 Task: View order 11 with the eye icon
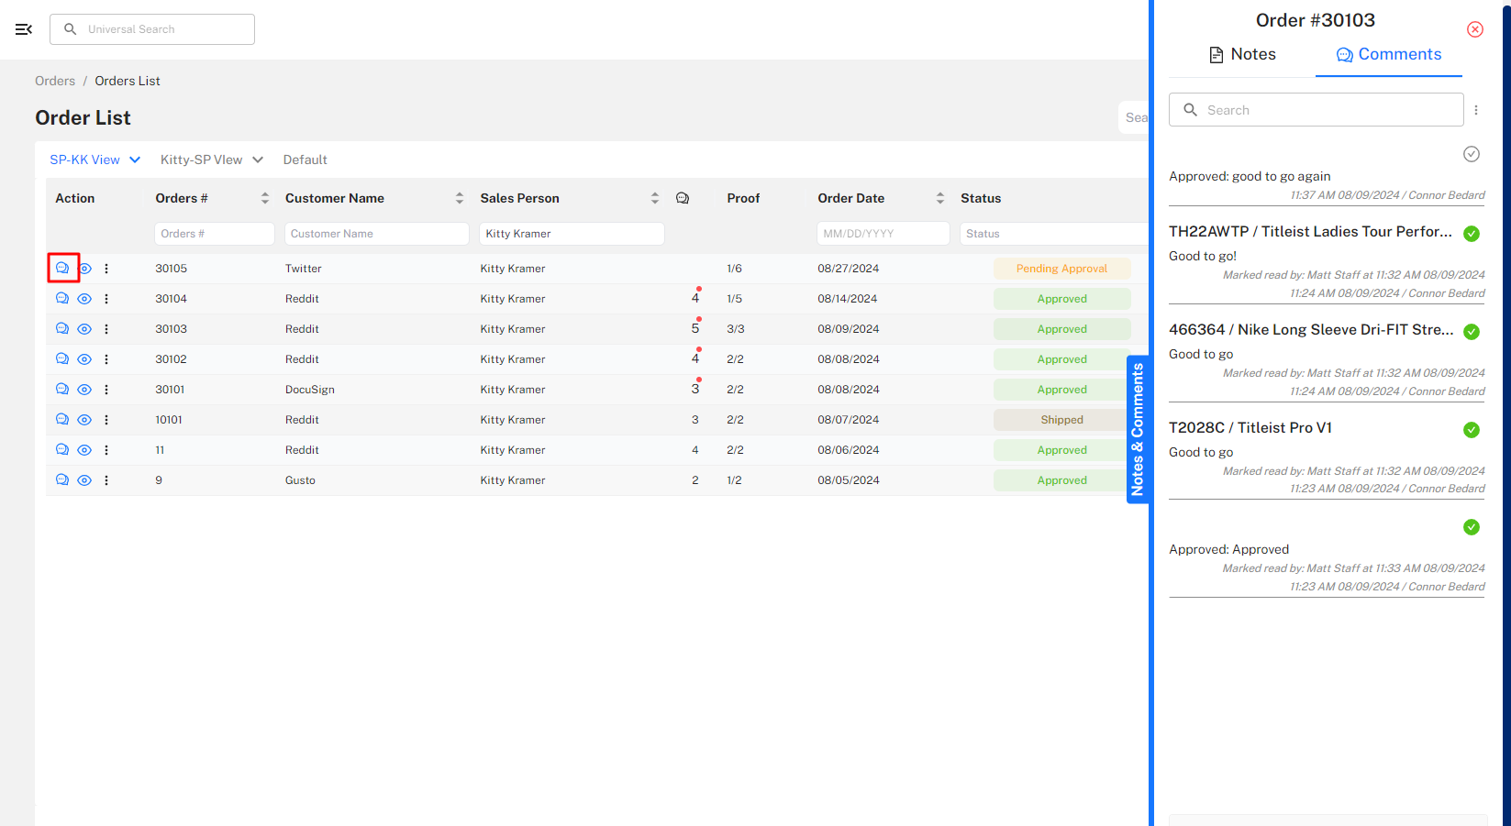(84, 450)
